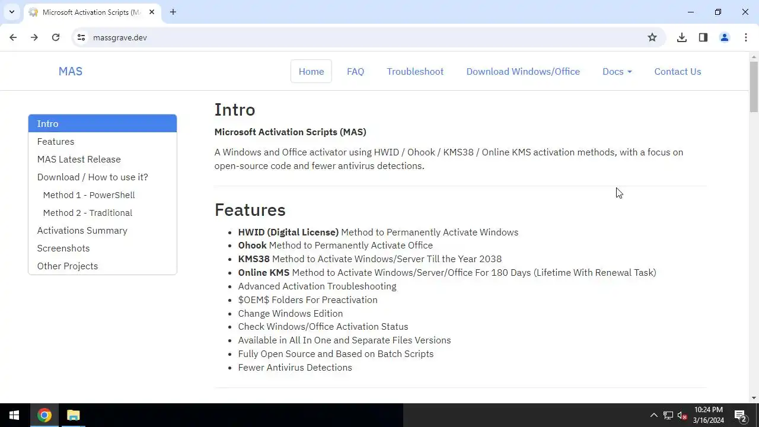Open a new browser tab
This screenshot has width=759, height=427.
[x=173, y=12]
